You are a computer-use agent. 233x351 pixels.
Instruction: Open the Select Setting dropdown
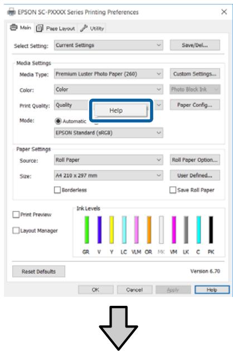[109, 45]
